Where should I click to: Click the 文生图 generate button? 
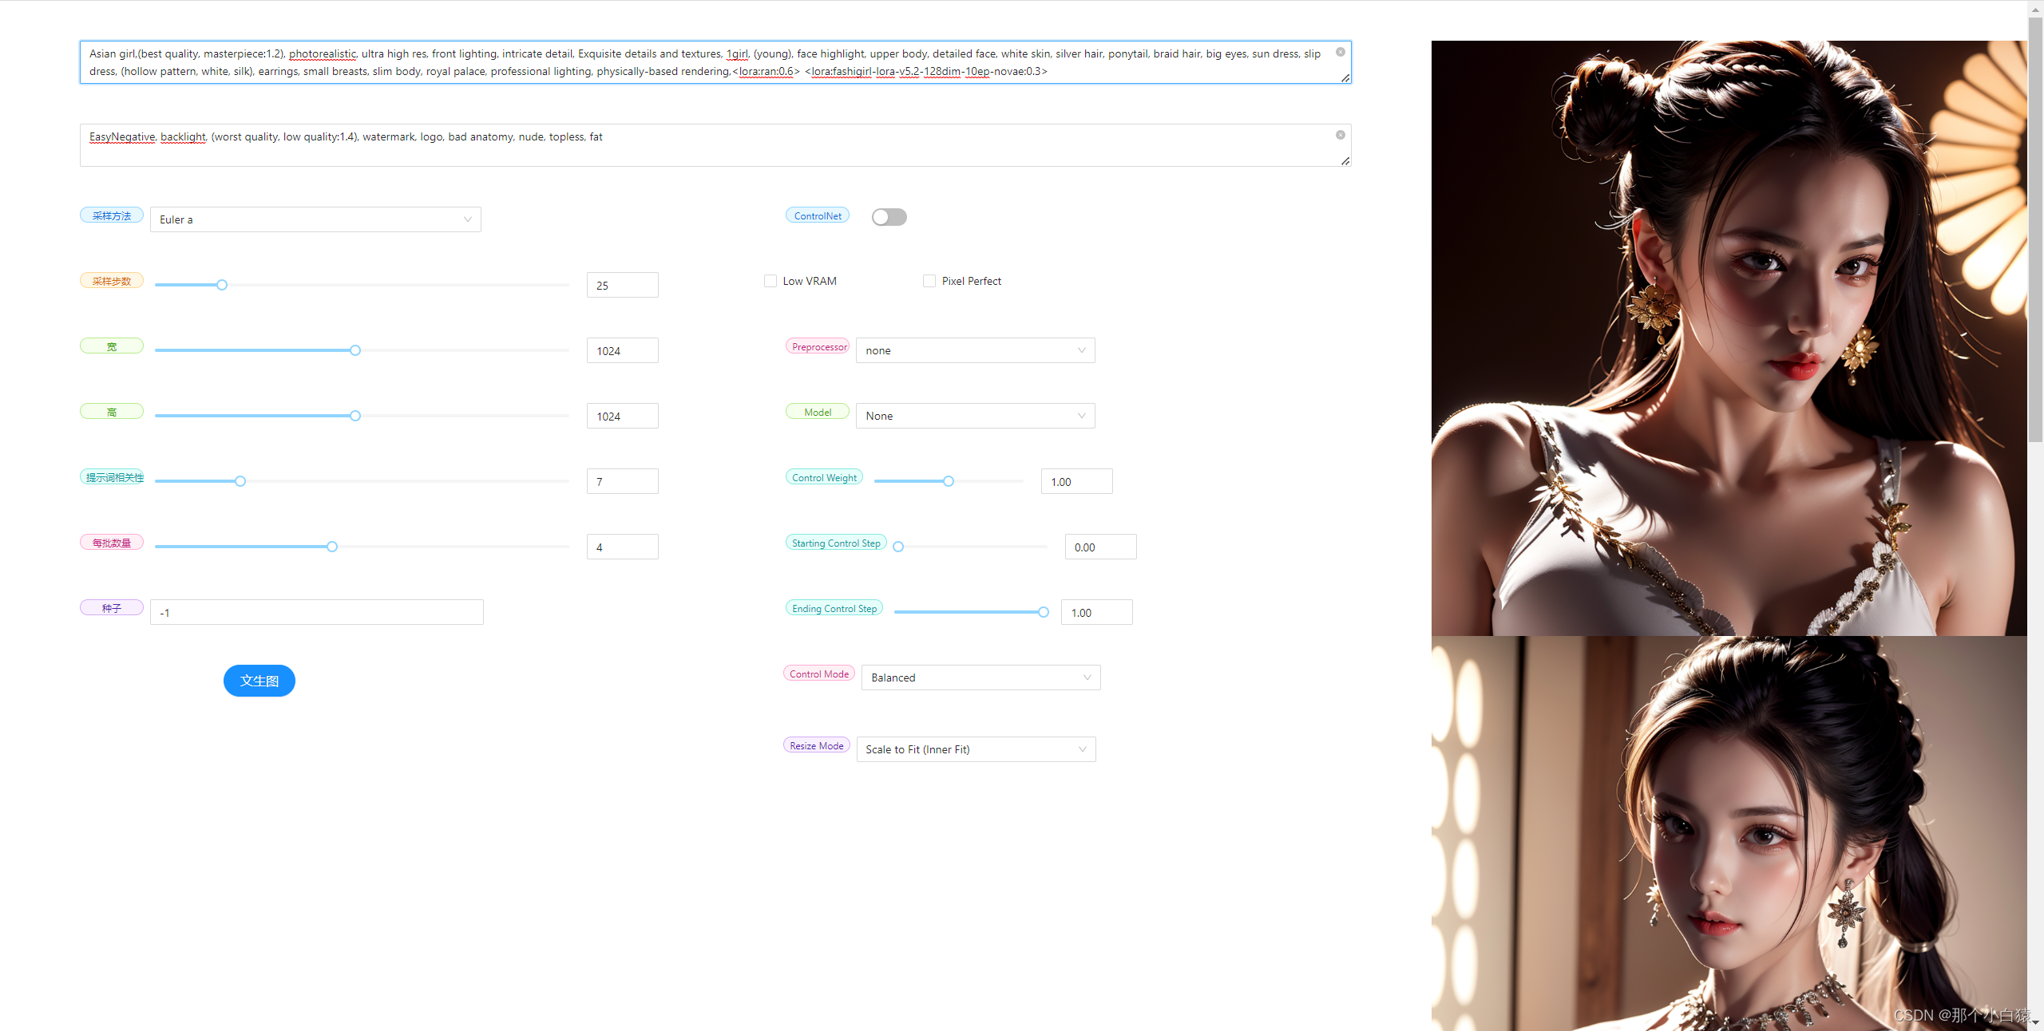tap(259, 681)
